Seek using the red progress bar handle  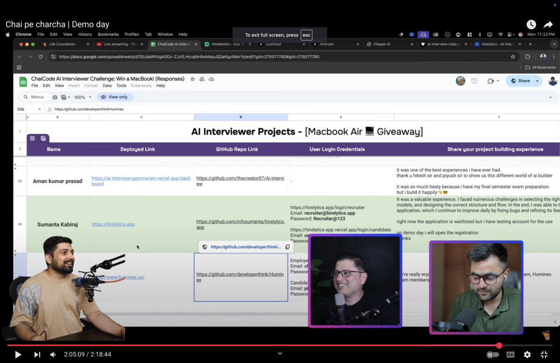499,345
